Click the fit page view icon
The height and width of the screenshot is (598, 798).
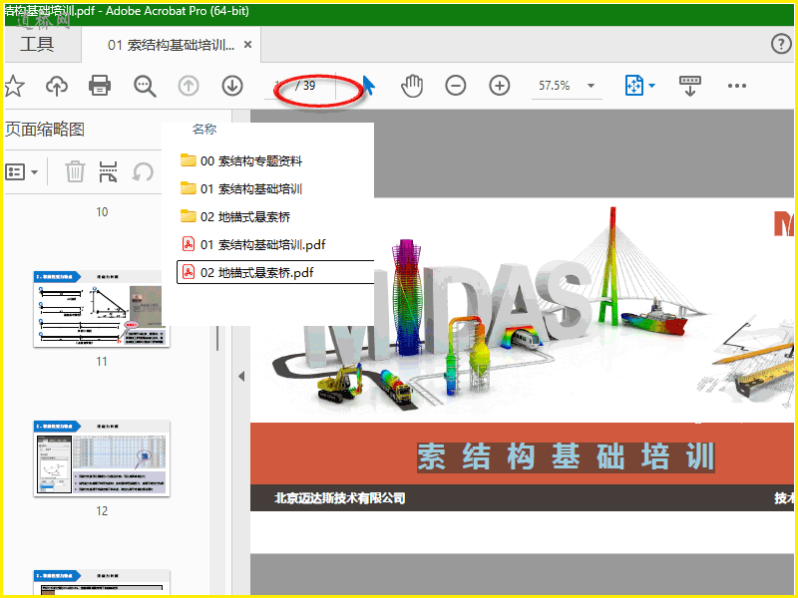(x=634, y=86)
